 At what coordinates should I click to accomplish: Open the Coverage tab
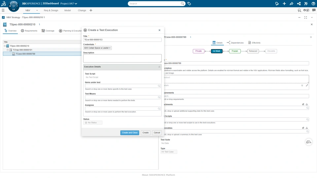pyautogui.click(x=48, y=31)
